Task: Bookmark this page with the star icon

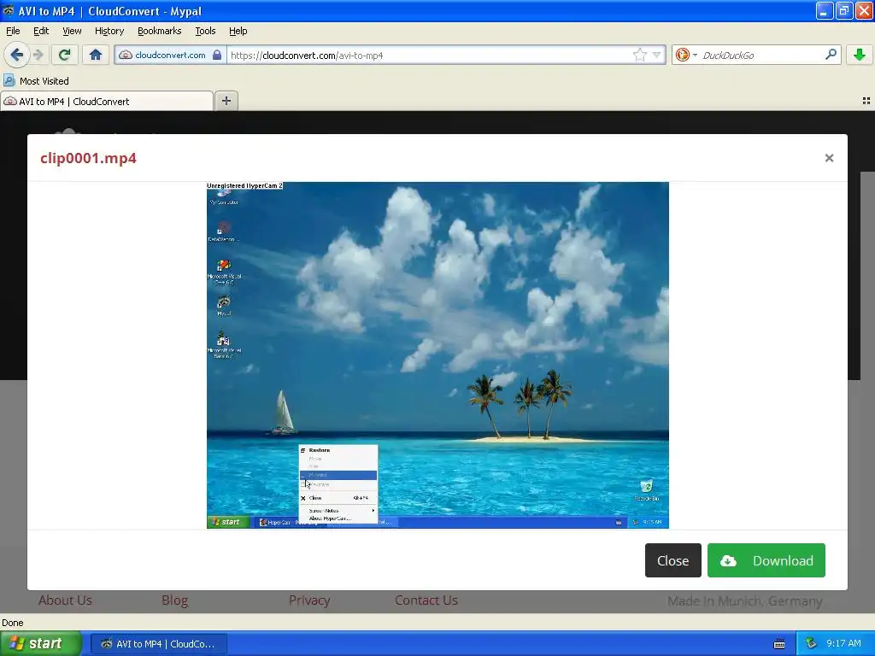Action: [x=639, y=55]
